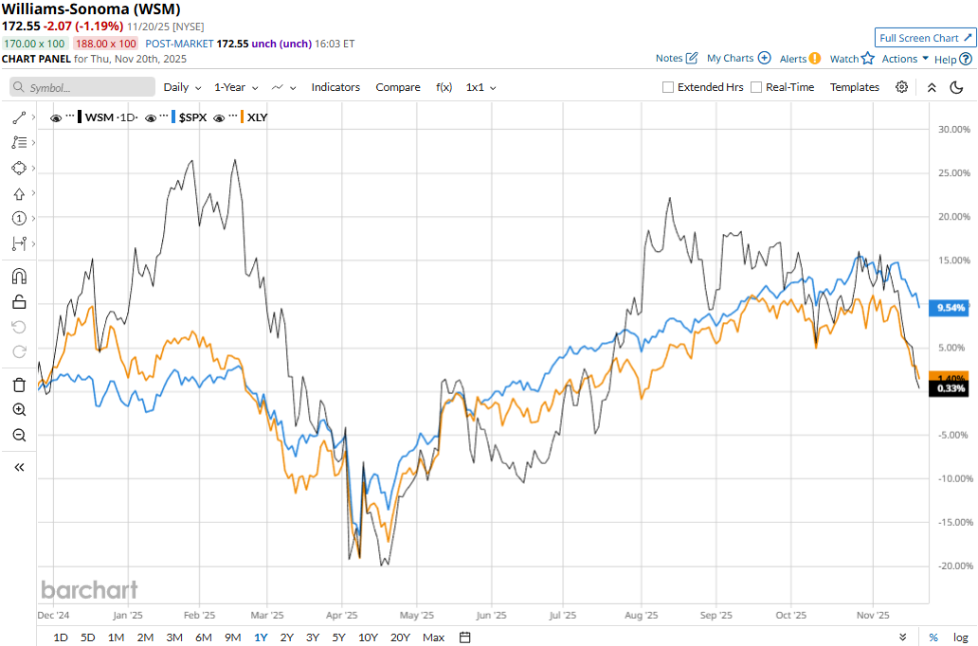Viewport: 978px width, 646px height.
Task: Open the Actions dropdown menu
Action: (x=905, y=59)
